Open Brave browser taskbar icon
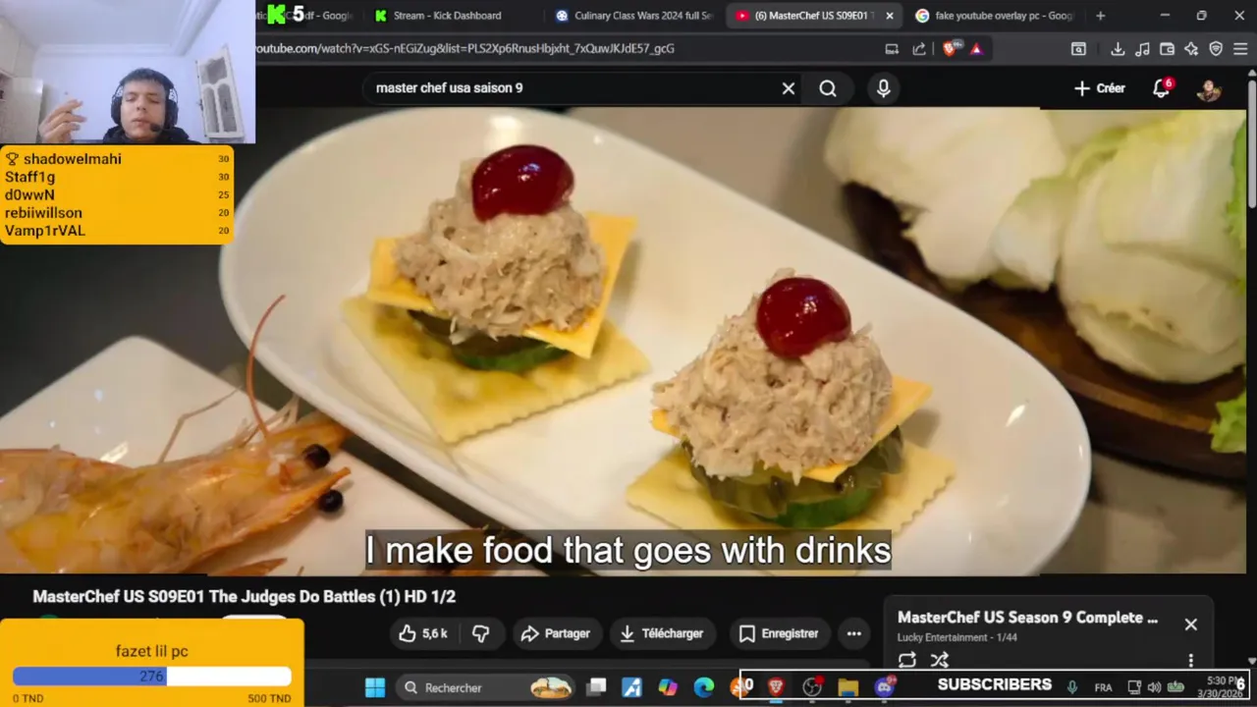The height and width of the screenshot is (707, 1257). [x=776, y=687]
